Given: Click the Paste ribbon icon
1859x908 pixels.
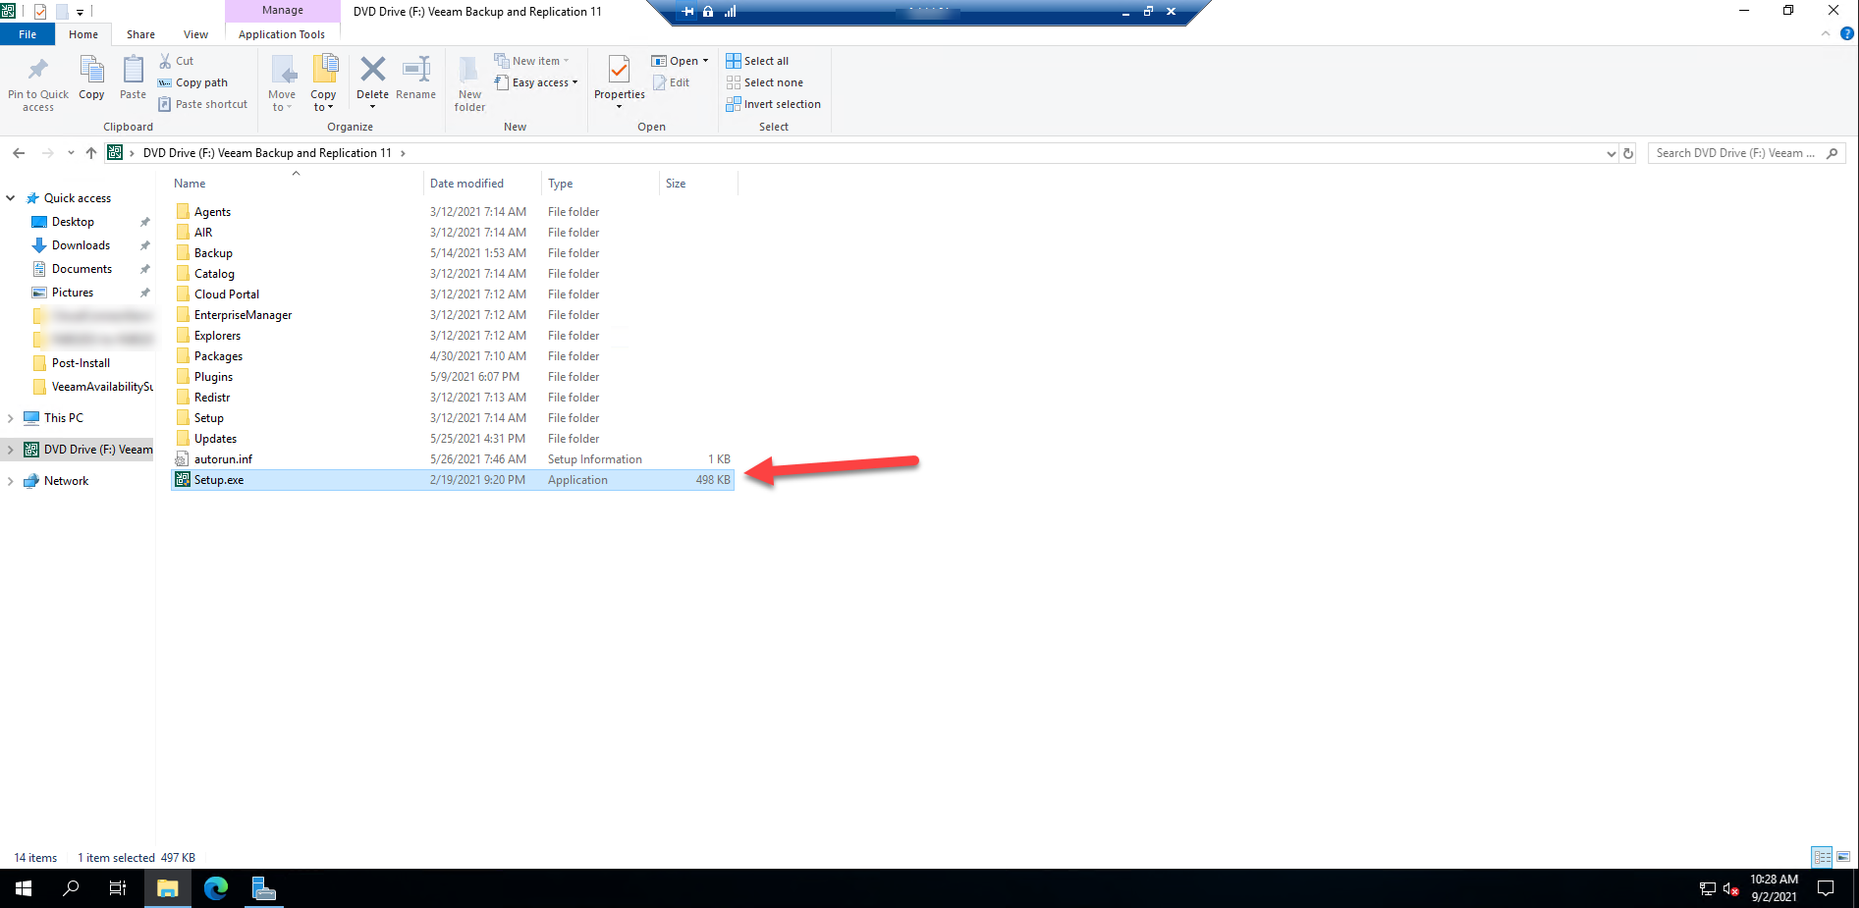Looking at the screenshot, I should click(x=133, y=70).
